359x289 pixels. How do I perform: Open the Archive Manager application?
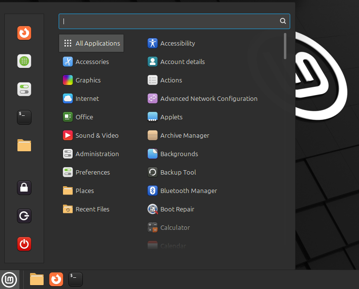[x=184, y=135]
